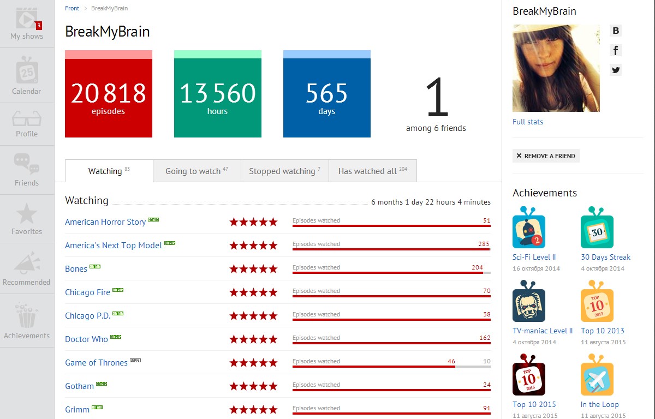
Task: Open the Has watched all tab
Action: pos(372,171)
